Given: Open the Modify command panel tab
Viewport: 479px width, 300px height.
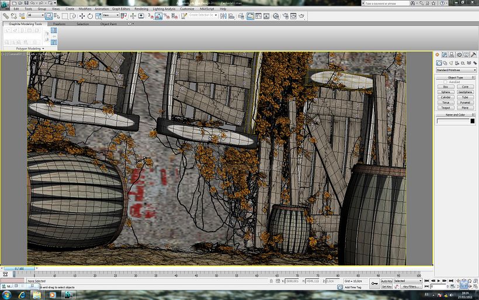Looking at the screenshot, I should coord(445,54).
